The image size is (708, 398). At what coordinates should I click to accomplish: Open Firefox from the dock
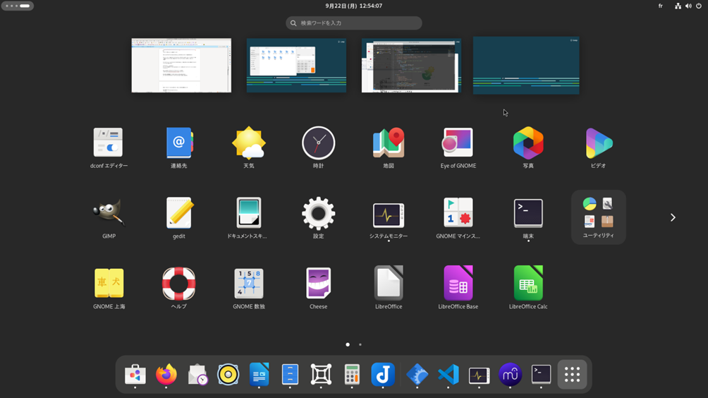click(x=166, y=375)
